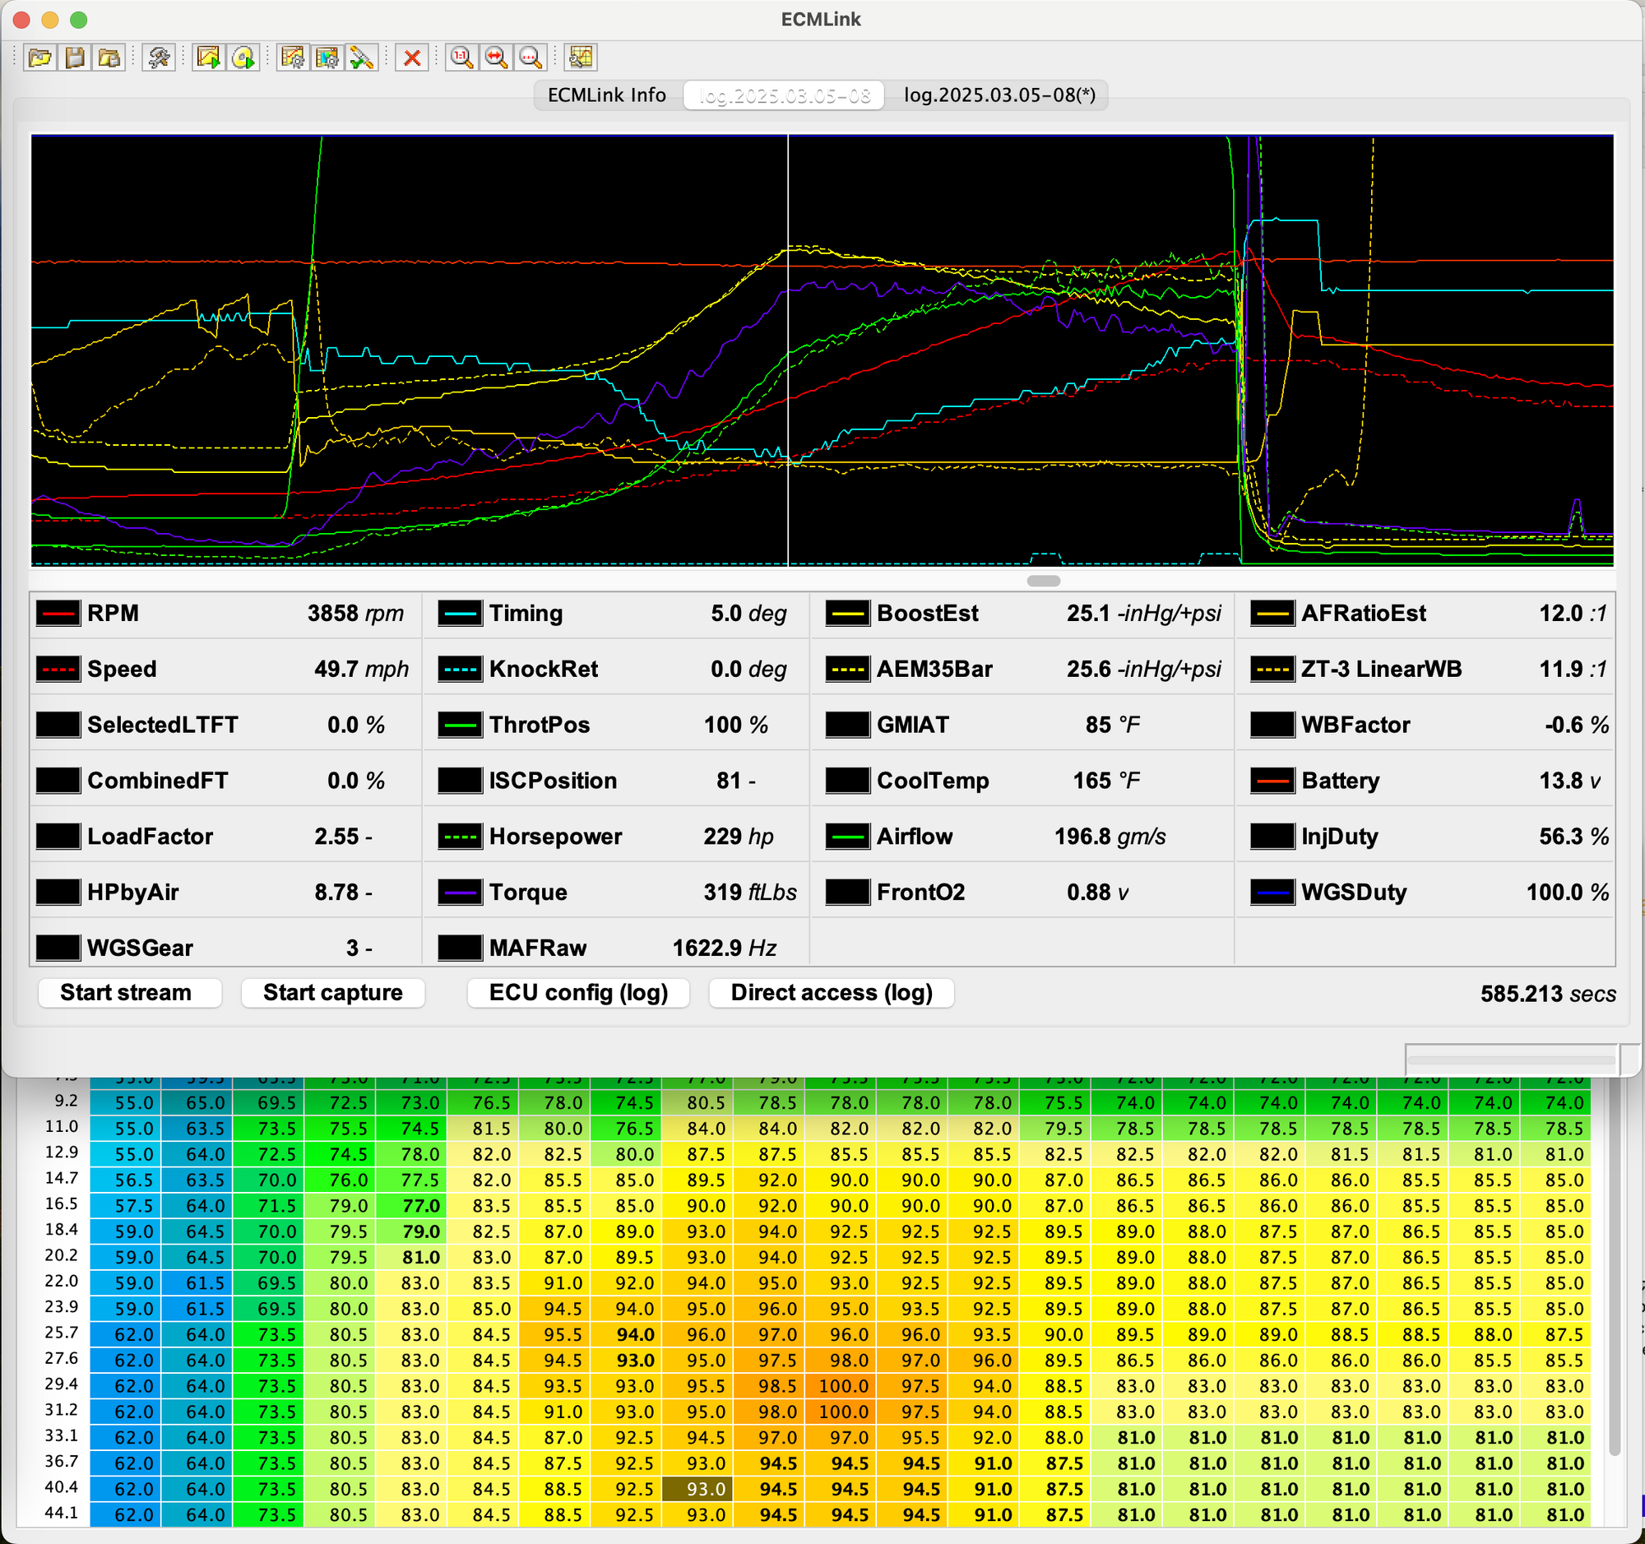Viewport: 1645px width, 1544px height.
Task: Switch to the ECMLink Info tab
Action: click(606, 95)
